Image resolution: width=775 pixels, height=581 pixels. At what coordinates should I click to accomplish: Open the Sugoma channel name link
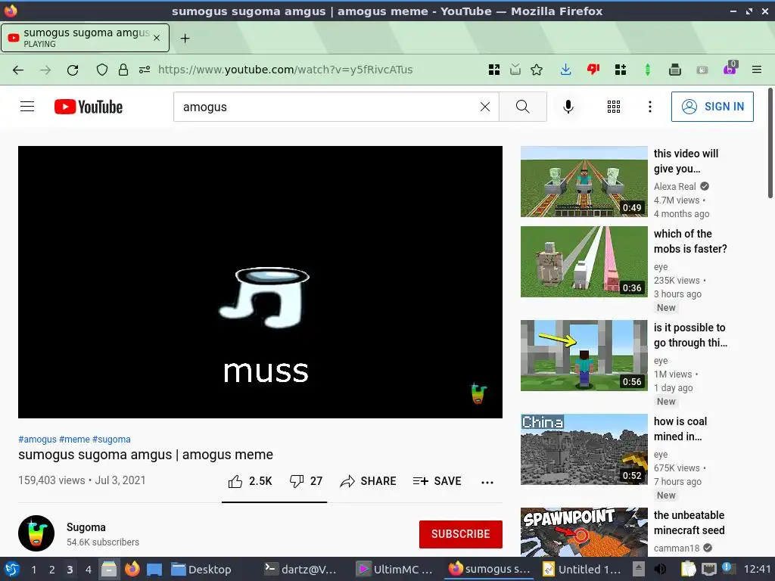tap(86, 527)
